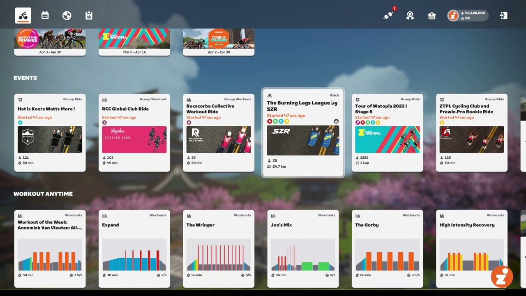Viewport: 526px width, 296px height.
Task: Click the shield icon on Tour of Watopia Stage 5 card
Action: tap(358, 99)
